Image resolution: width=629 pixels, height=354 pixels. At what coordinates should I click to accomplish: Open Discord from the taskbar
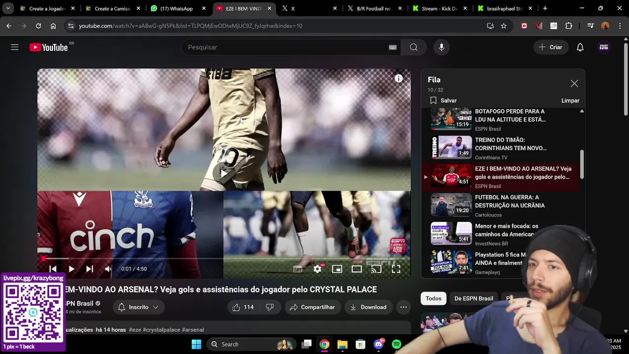[379, 344]
